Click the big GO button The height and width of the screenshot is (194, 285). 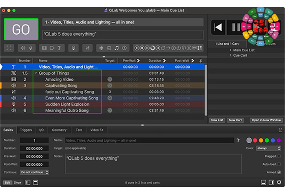pos(21,29)
